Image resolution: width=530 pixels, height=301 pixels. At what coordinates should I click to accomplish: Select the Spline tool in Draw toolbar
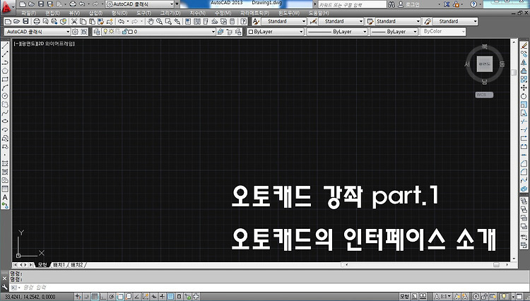pyautogui.click(x=5, y=113)
